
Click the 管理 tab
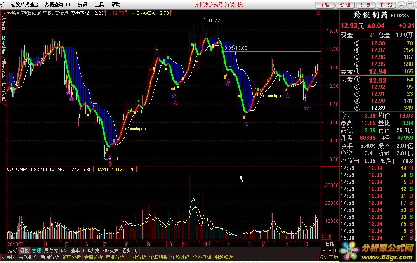(36, 251)
